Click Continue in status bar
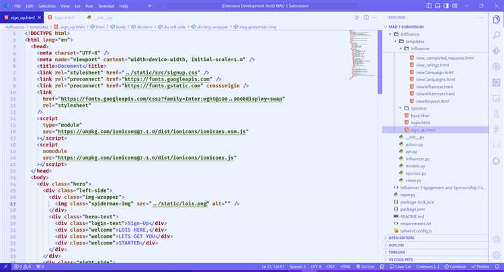504x272 pixels. coord(456,267)
